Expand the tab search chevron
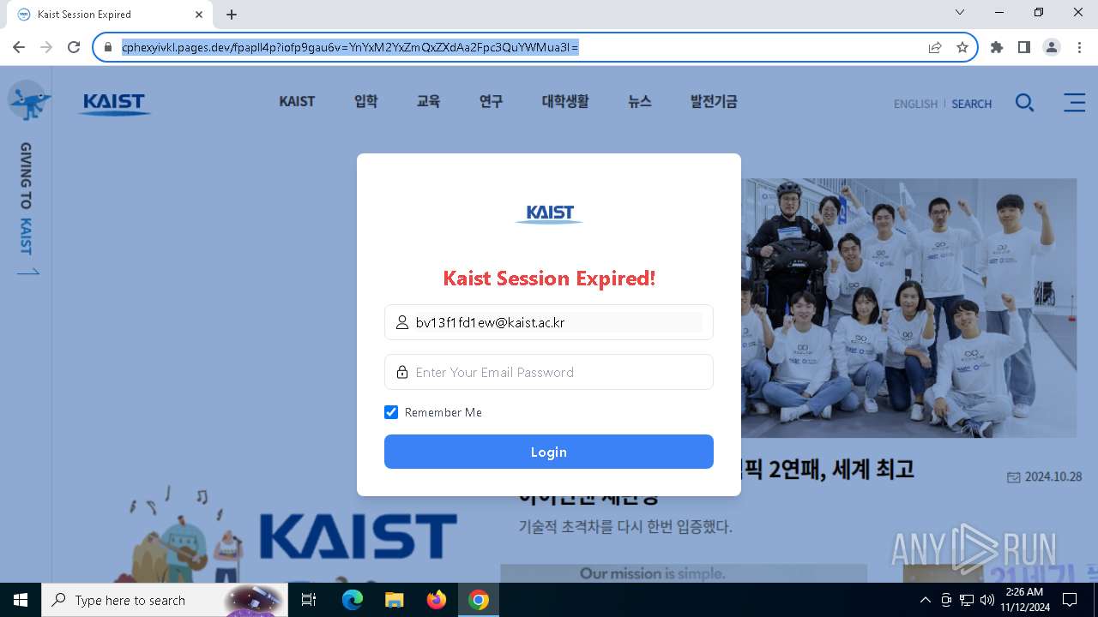The height and width of the screenshot is (617, 1098). tap(960, 13)
